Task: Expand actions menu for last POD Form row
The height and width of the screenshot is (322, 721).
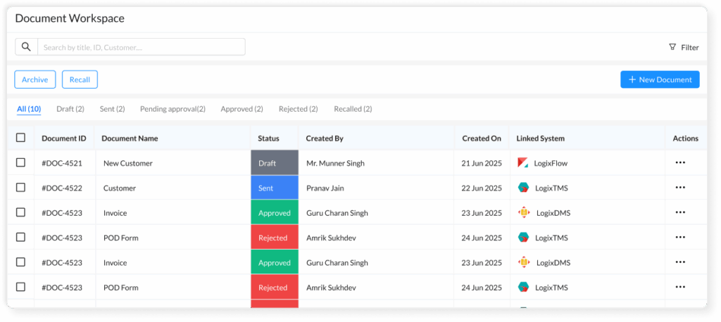Action: (x=680, y=287)
